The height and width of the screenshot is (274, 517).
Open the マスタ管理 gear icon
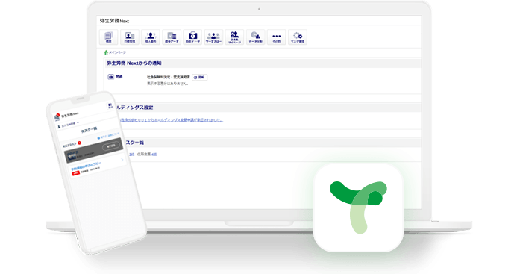[298, 37]
